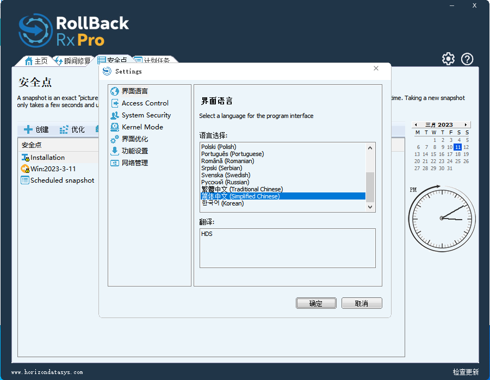Viewport: 490px width, 380px height.
Task: Click the Settings dialog title icon
Action: tap(107, 71)
